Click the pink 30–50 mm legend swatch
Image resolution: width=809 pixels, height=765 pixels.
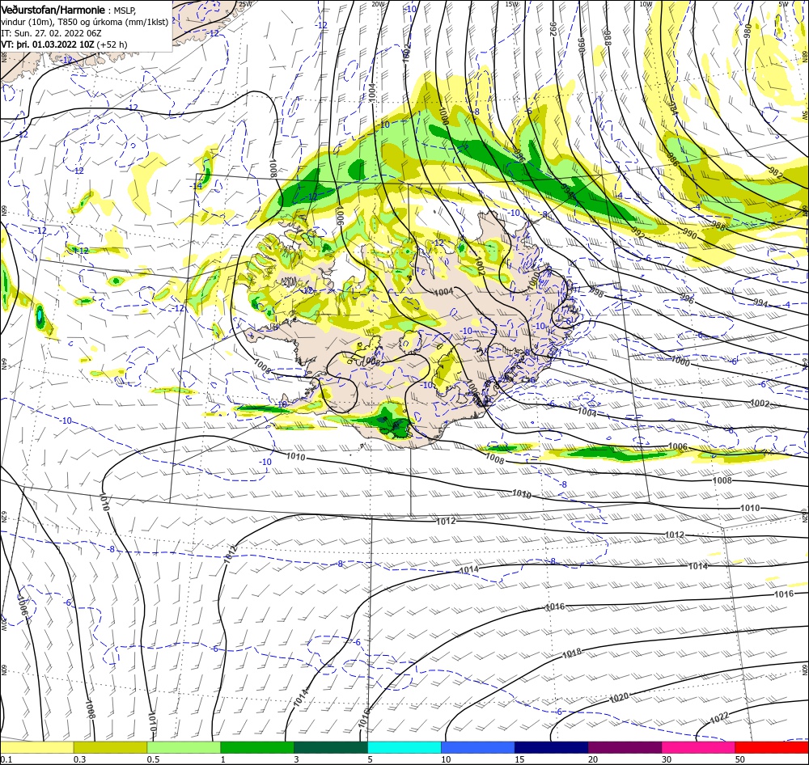pos(699,747)
